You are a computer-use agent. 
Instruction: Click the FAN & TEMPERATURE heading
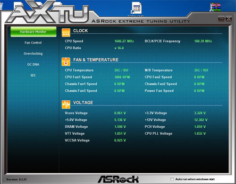click(96, 60)
